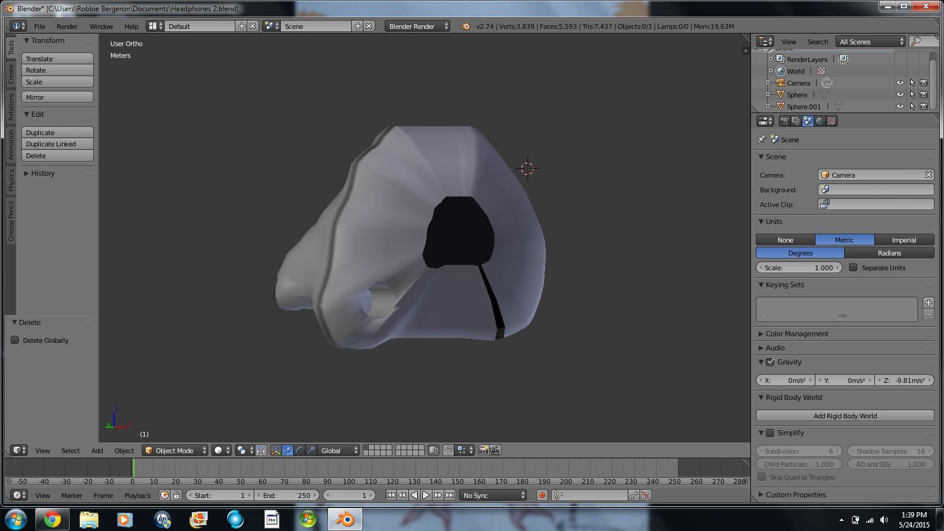This screenshot has width=944, height=531.
Task: Jump to the last frame
Action: pos(450,495)
